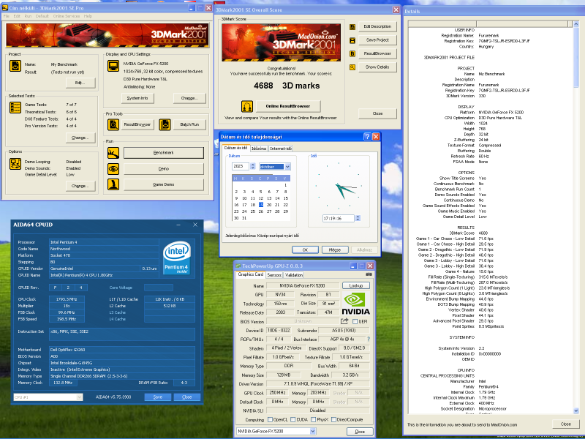The image size is (585, 439).
Task: Click the Close button in GPU-Z
Action: pos(360,432)
